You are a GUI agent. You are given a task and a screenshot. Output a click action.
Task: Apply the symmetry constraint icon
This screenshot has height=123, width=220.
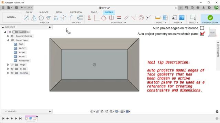[x=111, y=18]
